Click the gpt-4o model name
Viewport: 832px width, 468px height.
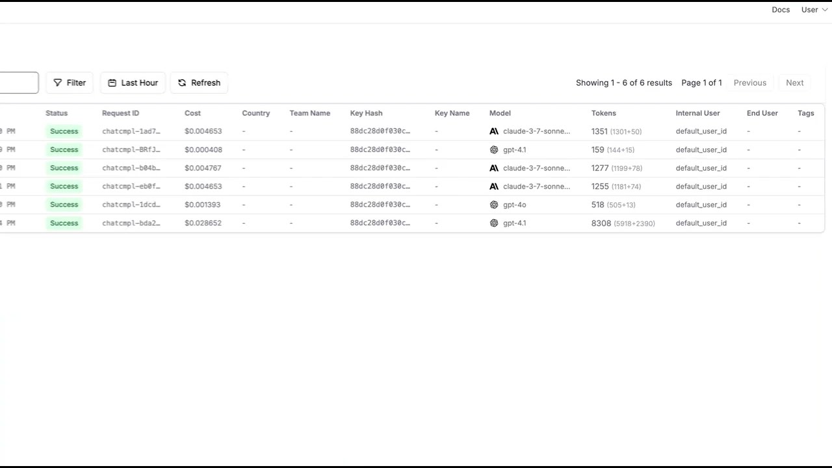(514, 205)
